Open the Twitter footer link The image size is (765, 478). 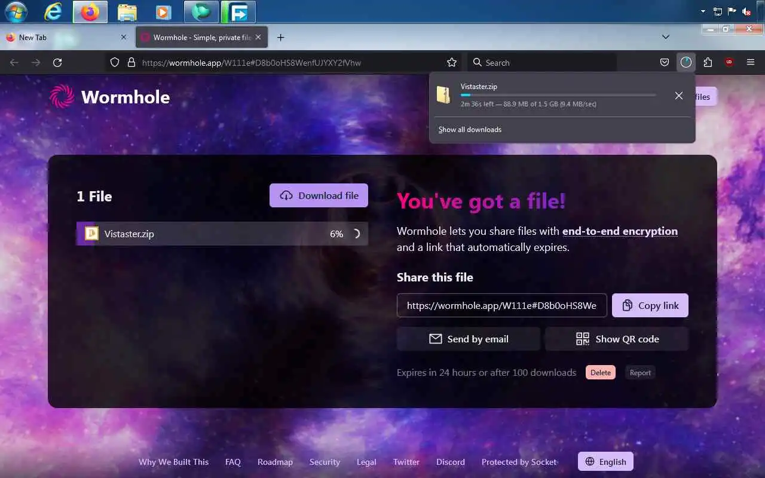coord(406,462)
